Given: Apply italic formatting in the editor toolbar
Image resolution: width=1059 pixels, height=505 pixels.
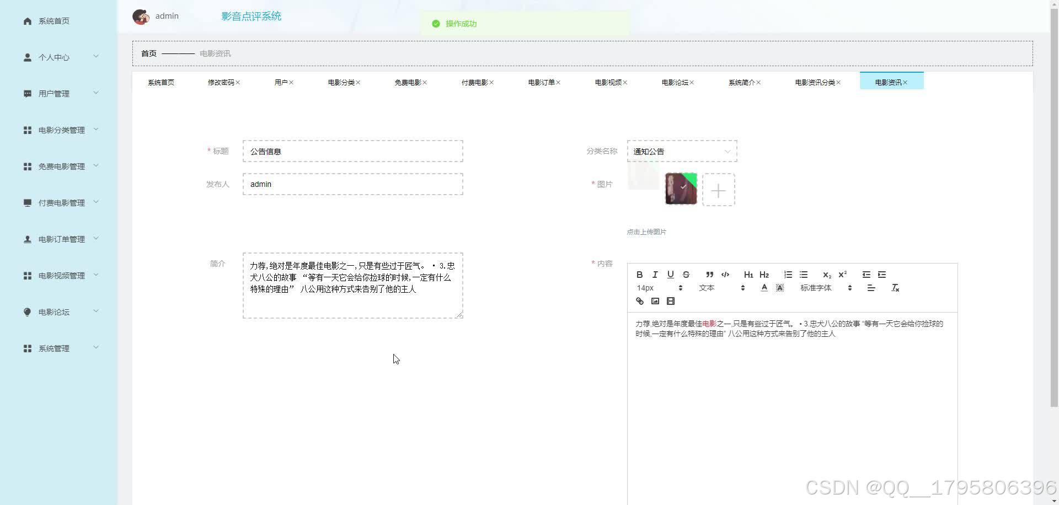Looking at the screenshot, I should click(655, 275).
